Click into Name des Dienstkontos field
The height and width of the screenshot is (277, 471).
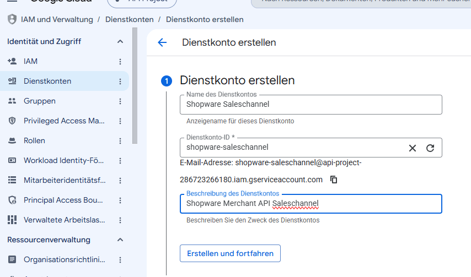click(x=311, y=105)
